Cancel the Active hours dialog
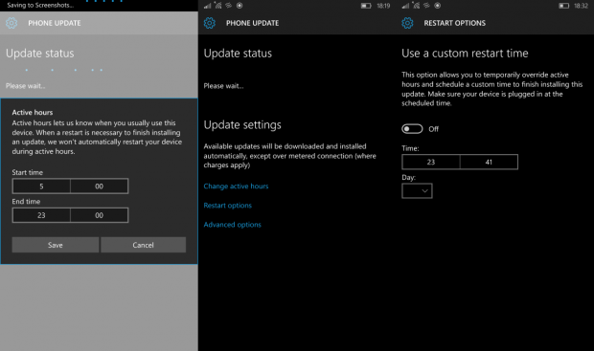This screenshot has height=351, width=594. pos(143,245)
